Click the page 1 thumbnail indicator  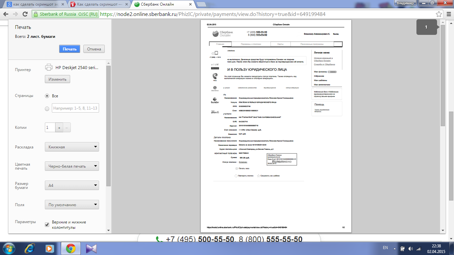coord(426,27)
